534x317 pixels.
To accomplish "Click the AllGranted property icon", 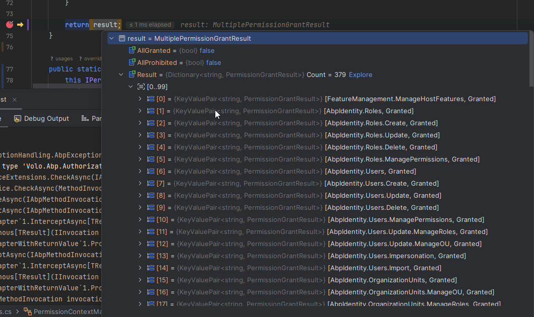I will point(133,51).
